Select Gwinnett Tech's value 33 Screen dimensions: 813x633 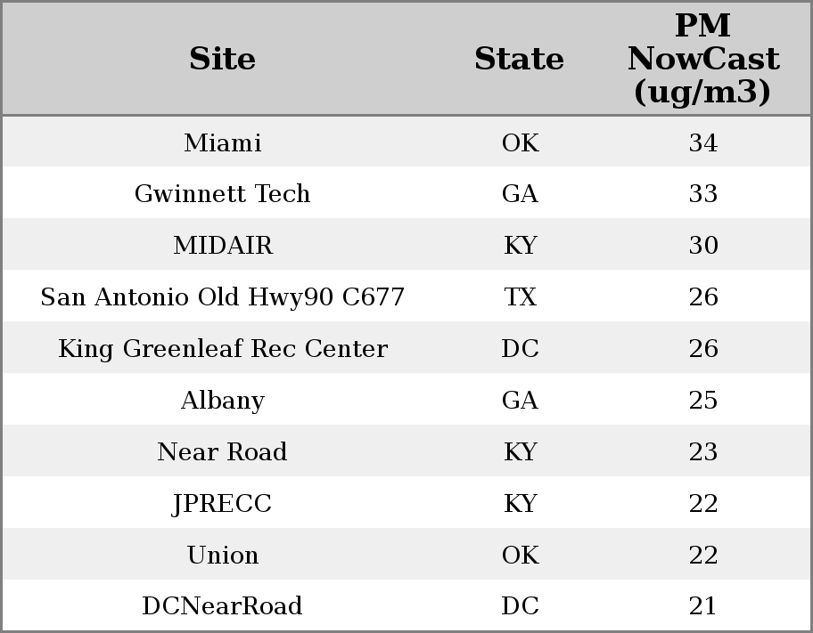[702, 193]
